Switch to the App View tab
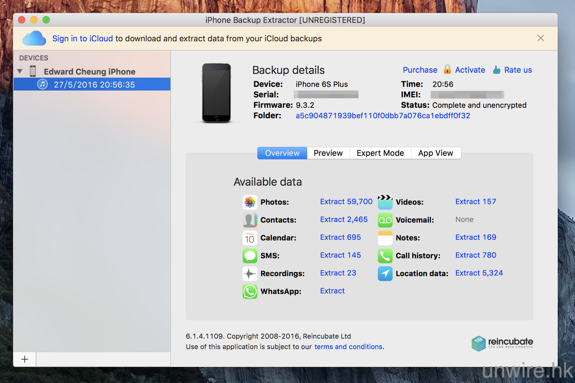 (x=435, y=153)
